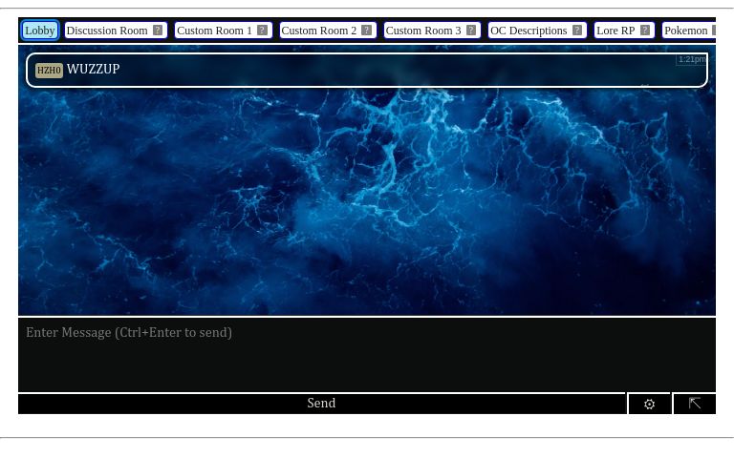Click the question mark badge on Custom Room 1

click(x=262, y=31)
